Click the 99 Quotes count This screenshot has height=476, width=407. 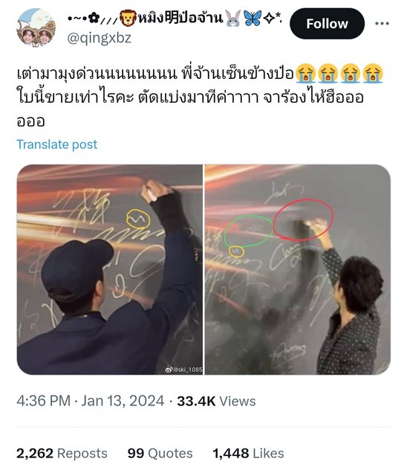click(x=160, y=453)
